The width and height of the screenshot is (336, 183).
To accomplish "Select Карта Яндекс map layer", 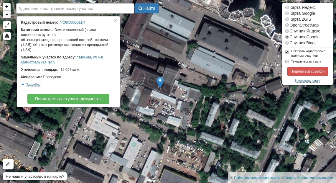I will tap(287, 7).
